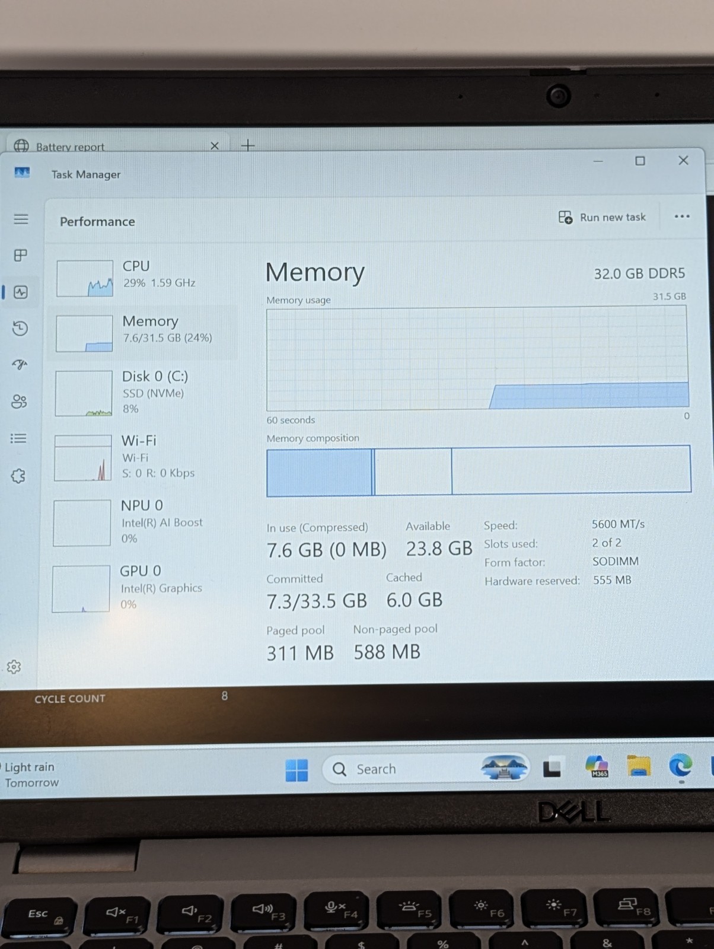Click the 6.0 GB cached value

[415, 600]
